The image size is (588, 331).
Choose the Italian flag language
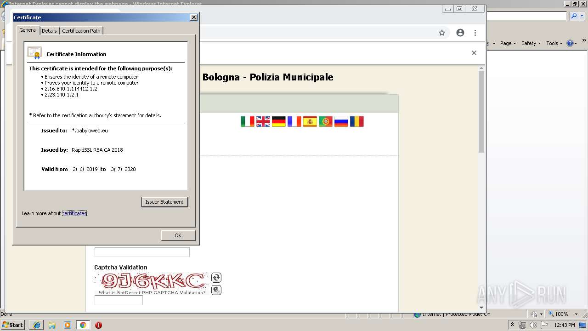tap(247, 121)
